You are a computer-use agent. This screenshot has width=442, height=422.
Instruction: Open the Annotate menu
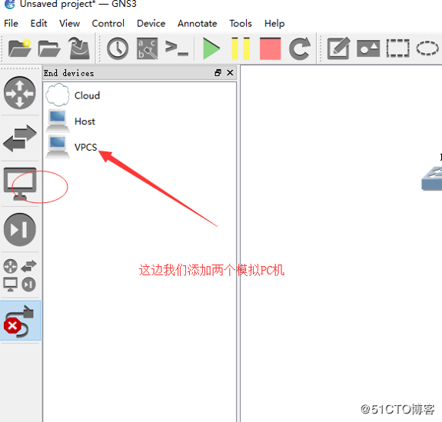click(198, 23)
